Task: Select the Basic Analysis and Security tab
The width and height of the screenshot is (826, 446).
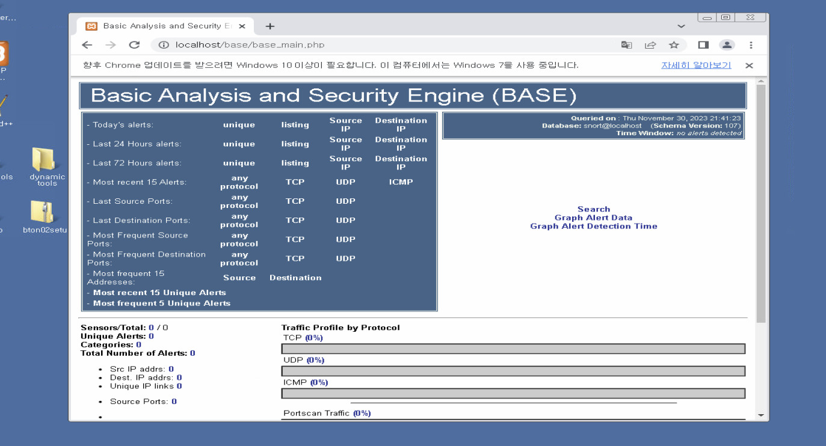Action: click(165, 26)
